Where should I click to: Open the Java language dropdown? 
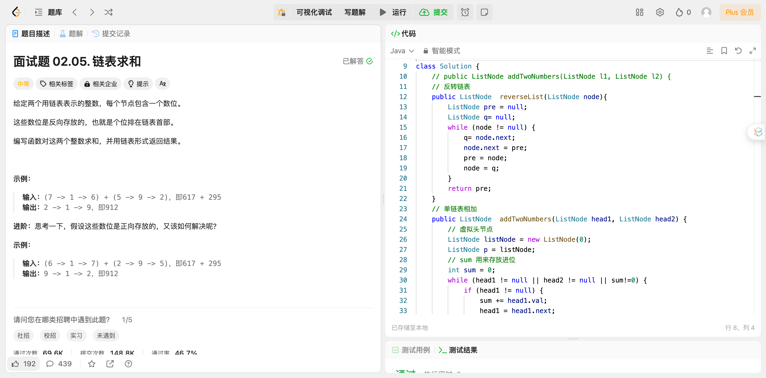pos(402,51)
